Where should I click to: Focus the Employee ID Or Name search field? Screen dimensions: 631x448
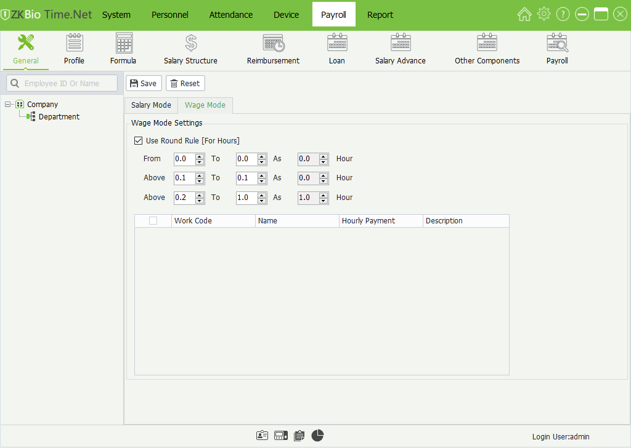[x=62, y=83]
